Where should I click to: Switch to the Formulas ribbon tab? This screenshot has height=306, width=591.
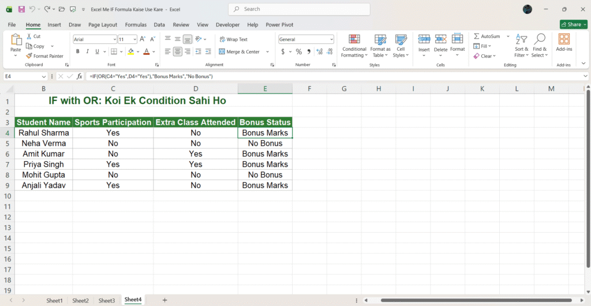[136, 24]
